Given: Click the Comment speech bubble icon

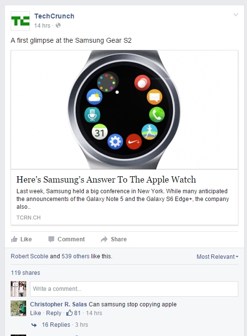Looking at the screenshot, I should (51, 239).
